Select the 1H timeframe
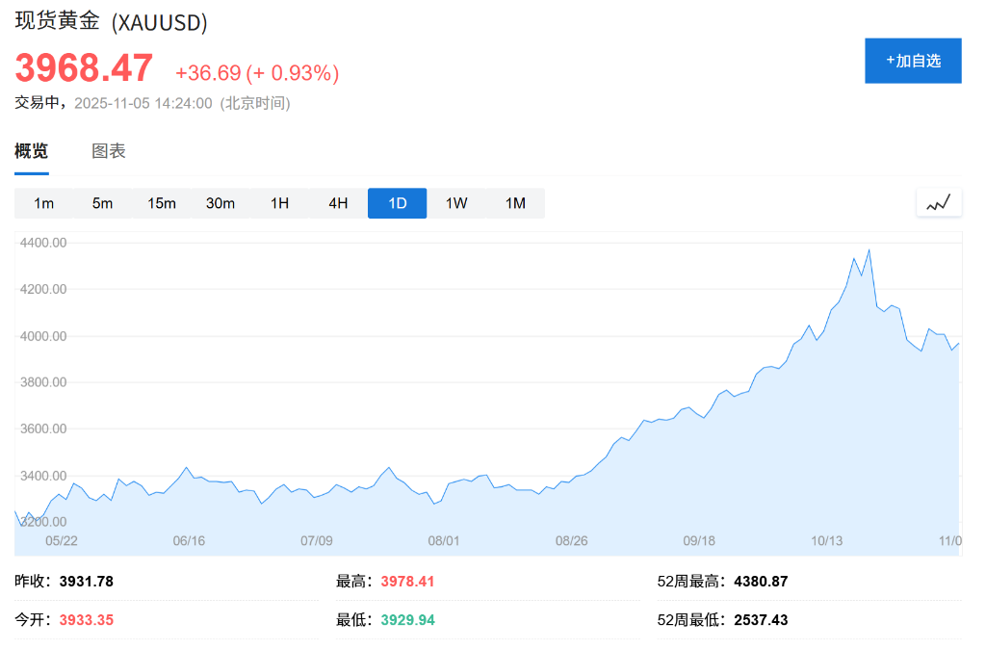This screenshot has width=986, height=650. coord(279,203)
